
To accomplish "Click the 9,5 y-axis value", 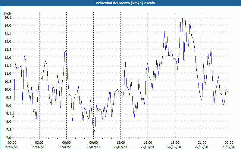I will pyautogui.click(x=8, y=97).
